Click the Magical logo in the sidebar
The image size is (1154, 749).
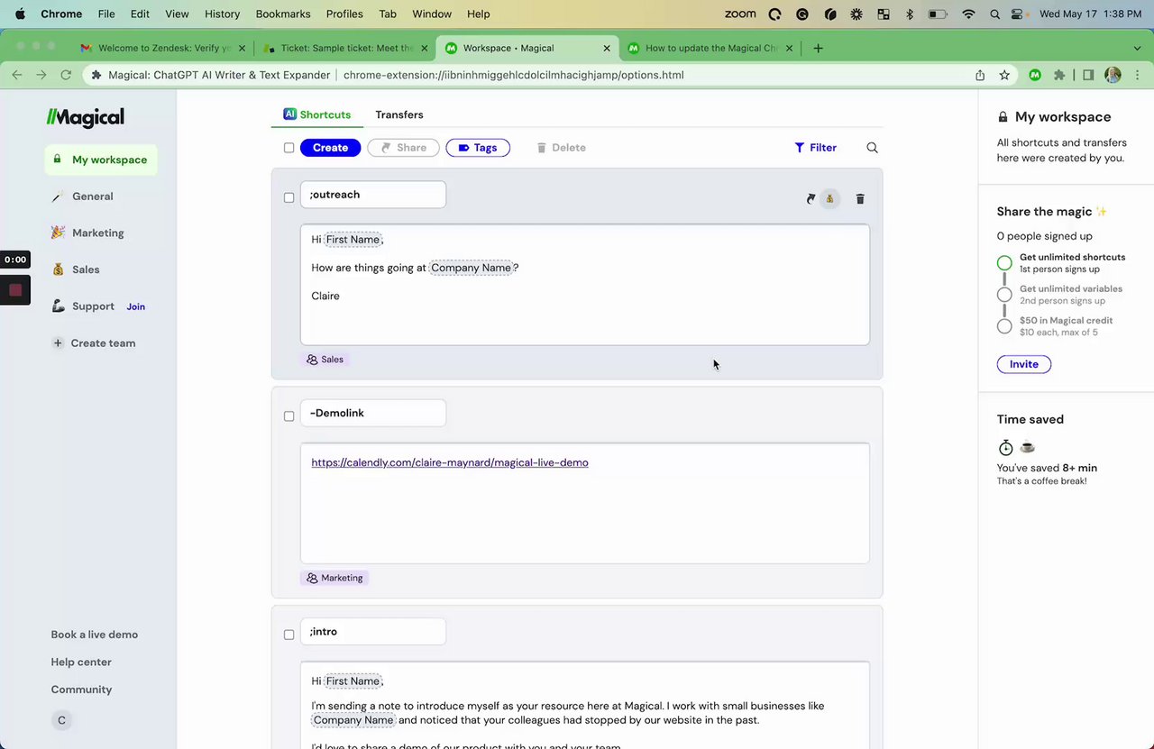point(86,117)
